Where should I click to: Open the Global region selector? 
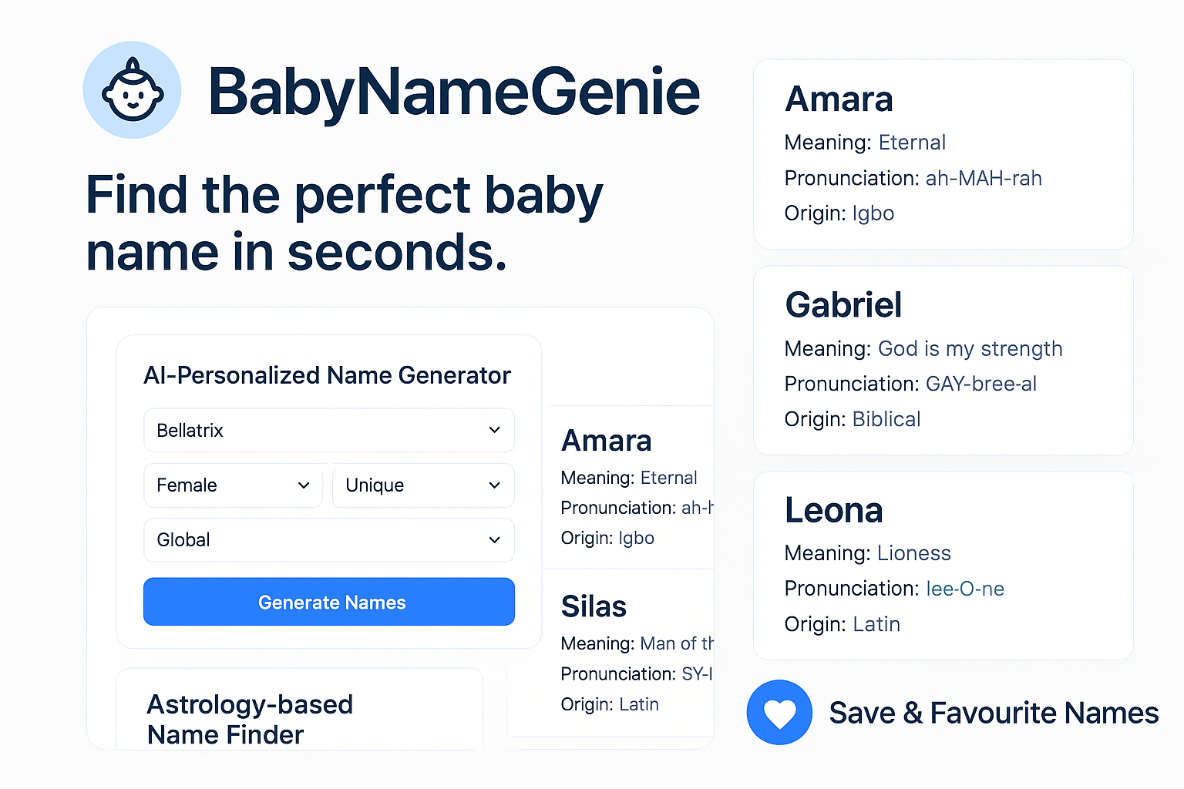pyautogui.click(x=329, y=540)
